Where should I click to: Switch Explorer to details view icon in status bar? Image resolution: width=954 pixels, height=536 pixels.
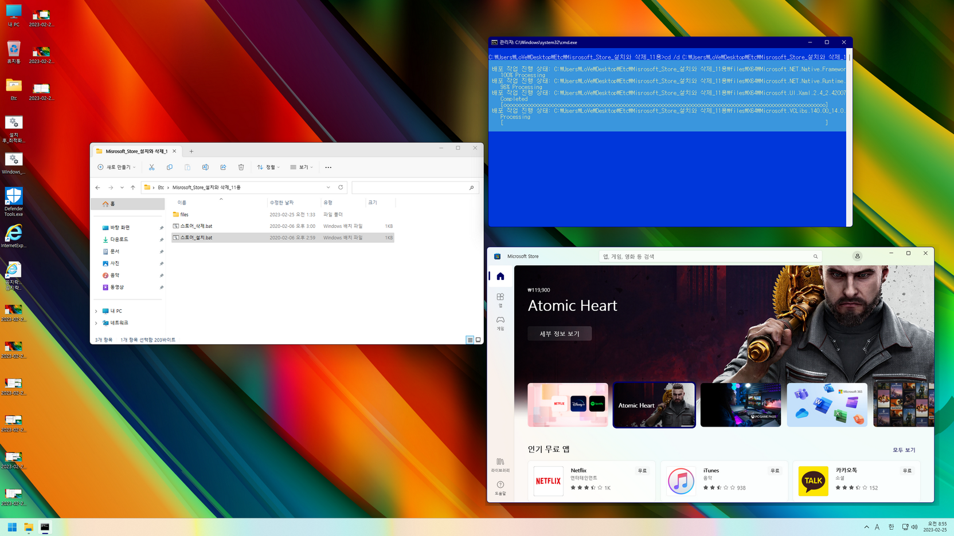tap(470, 340)
